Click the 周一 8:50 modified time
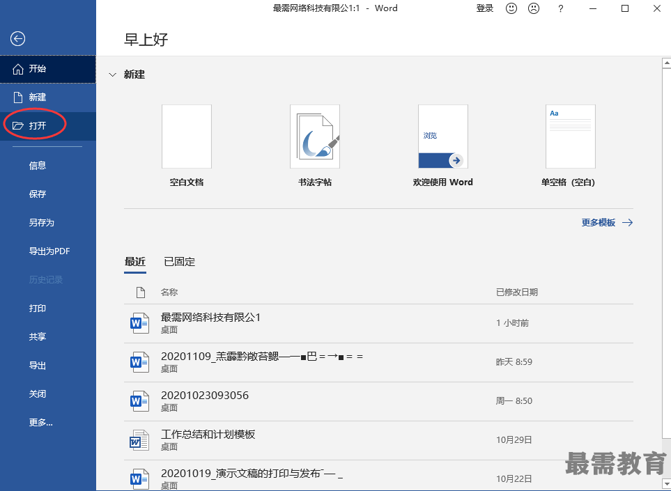This screenshot has width=671, height=491. pyautogui.click(x=514, y=401)
